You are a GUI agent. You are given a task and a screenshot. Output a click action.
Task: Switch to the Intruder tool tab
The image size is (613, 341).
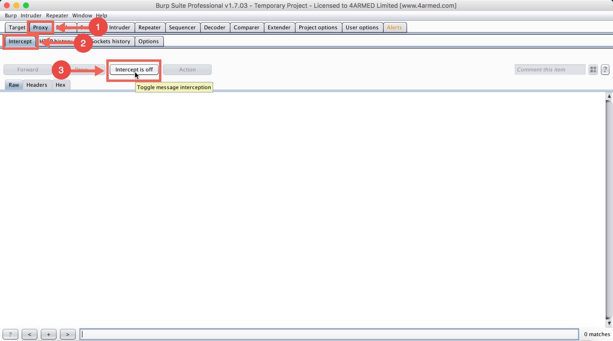[x=120, y=27]
